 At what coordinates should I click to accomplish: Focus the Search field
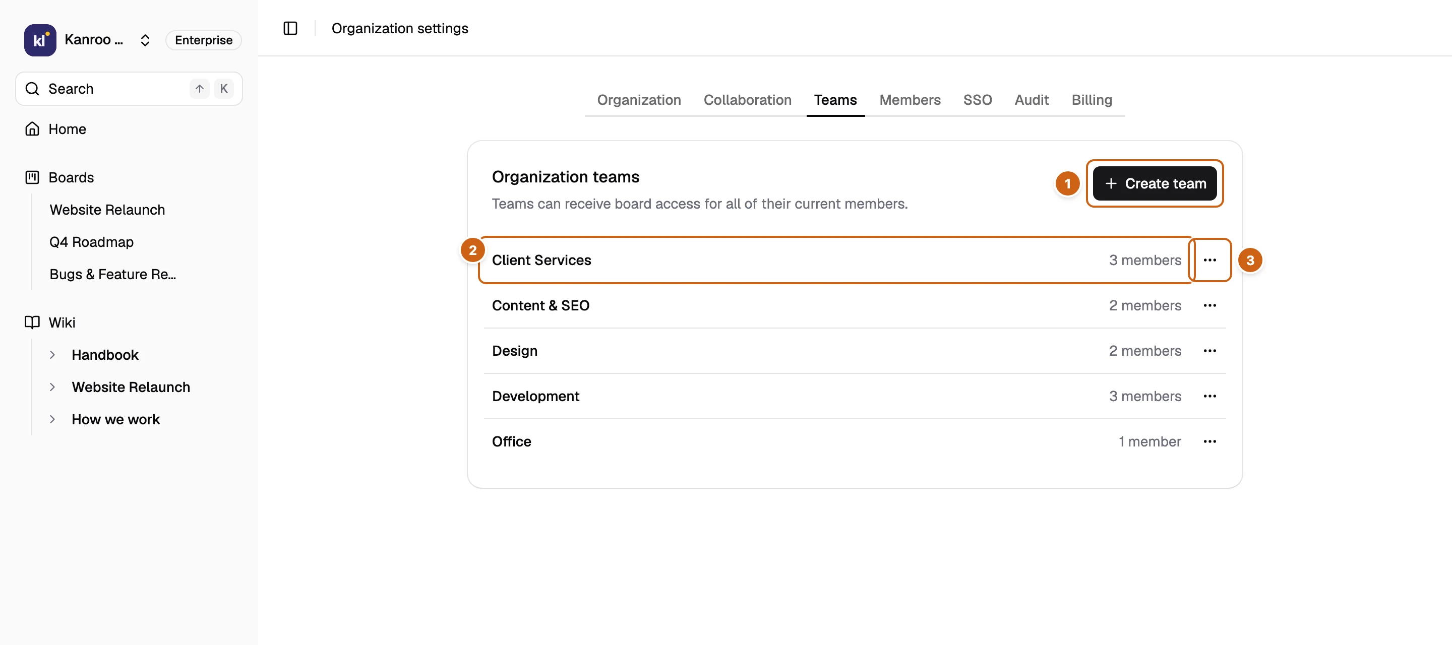129,89
